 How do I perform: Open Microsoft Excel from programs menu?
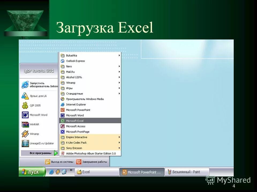pos(90,121)
